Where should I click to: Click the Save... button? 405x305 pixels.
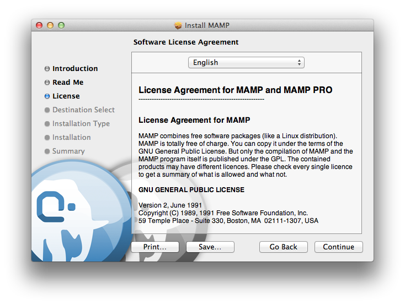[x=210, y=247]
